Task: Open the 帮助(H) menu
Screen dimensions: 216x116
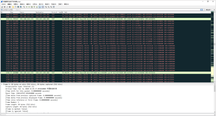Action: click(x=66, y=4)
